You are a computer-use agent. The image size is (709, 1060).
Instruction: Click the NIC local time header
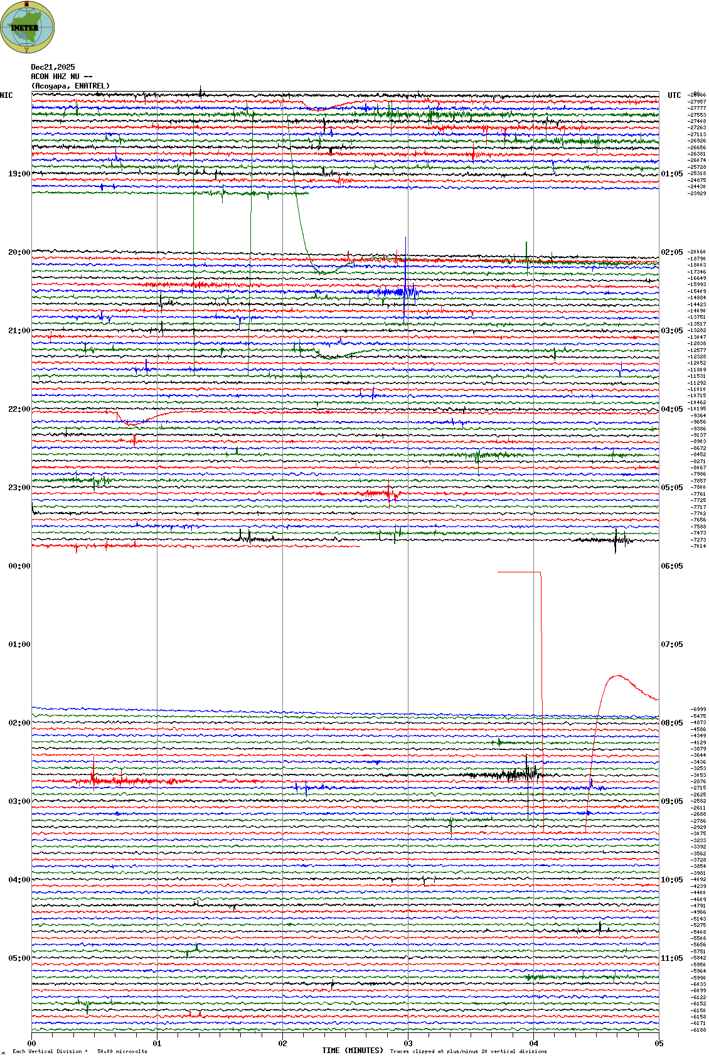point(6,95)
